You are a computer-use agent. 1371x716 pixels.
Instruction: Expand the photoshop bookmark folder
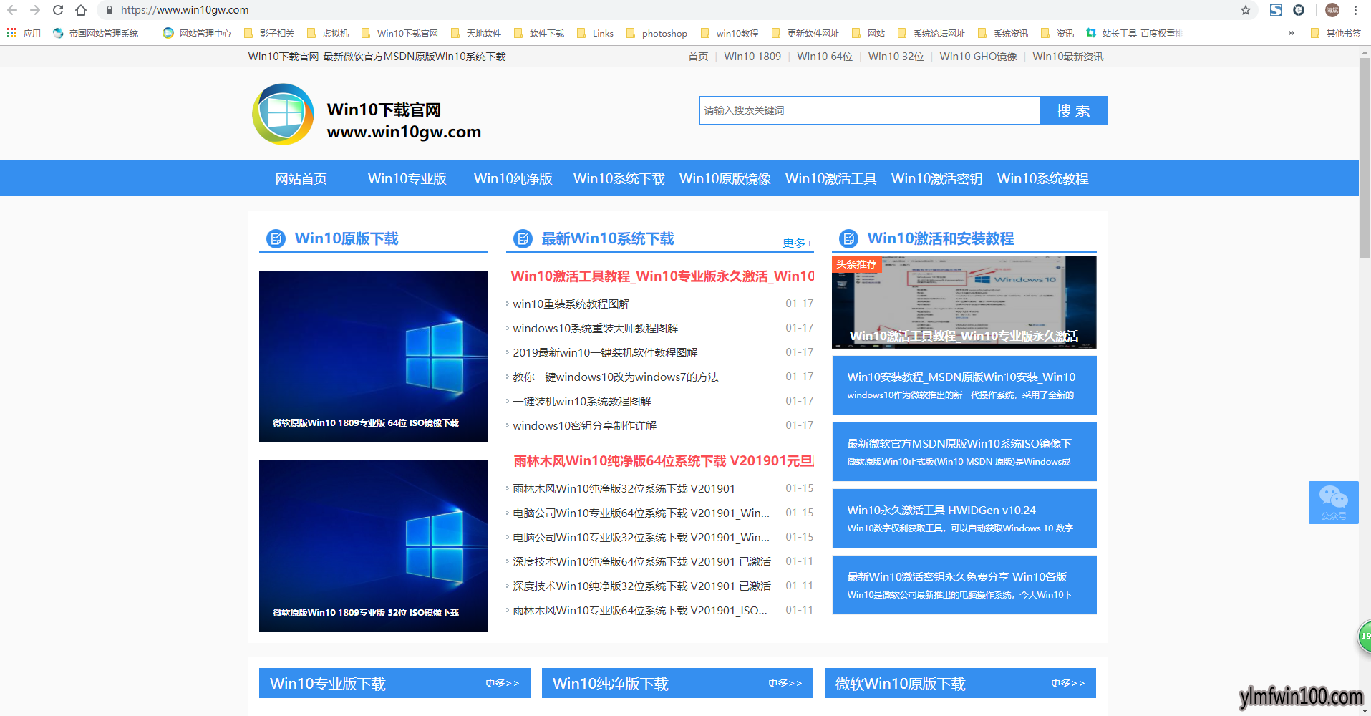(x=657, y=33)
